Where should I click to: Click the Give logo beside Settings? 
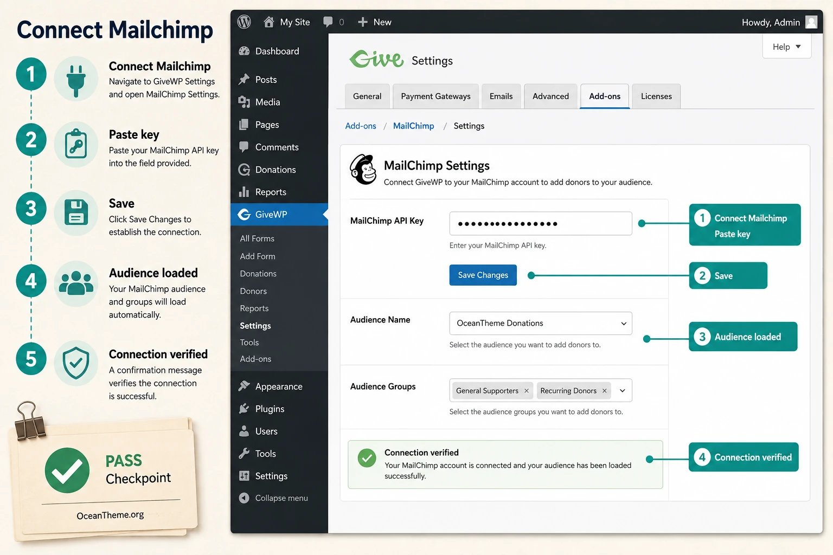point(376,59)
